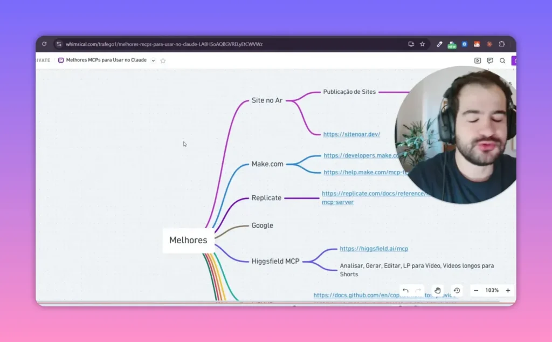This screenshot has height=342, width=552.
Task: Select the Higgsfield MCP branch node
Action: pyautogui.click(x=275, y=261)
